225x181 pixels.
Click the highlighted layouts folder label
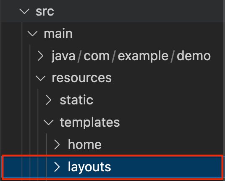point(89,167)
